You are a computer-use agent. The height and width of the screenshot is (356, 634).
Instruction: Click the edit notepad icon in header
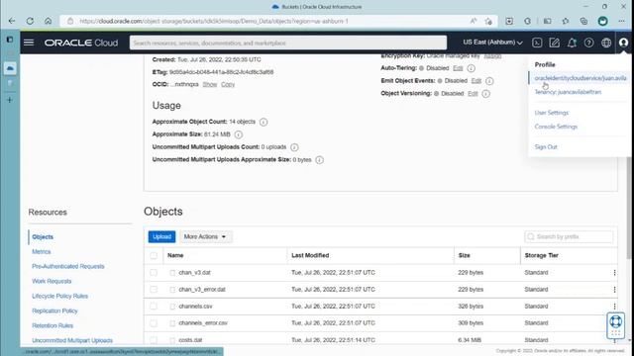pyautogui.click(x=555, y=43)
